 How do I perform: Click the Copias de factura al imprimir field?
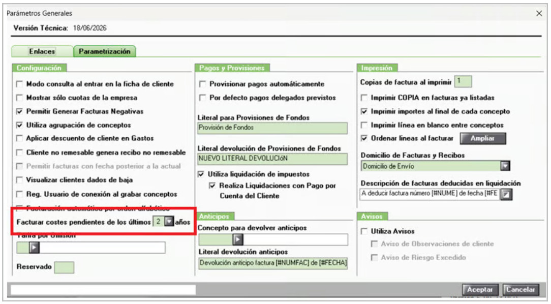pos(463,81)
